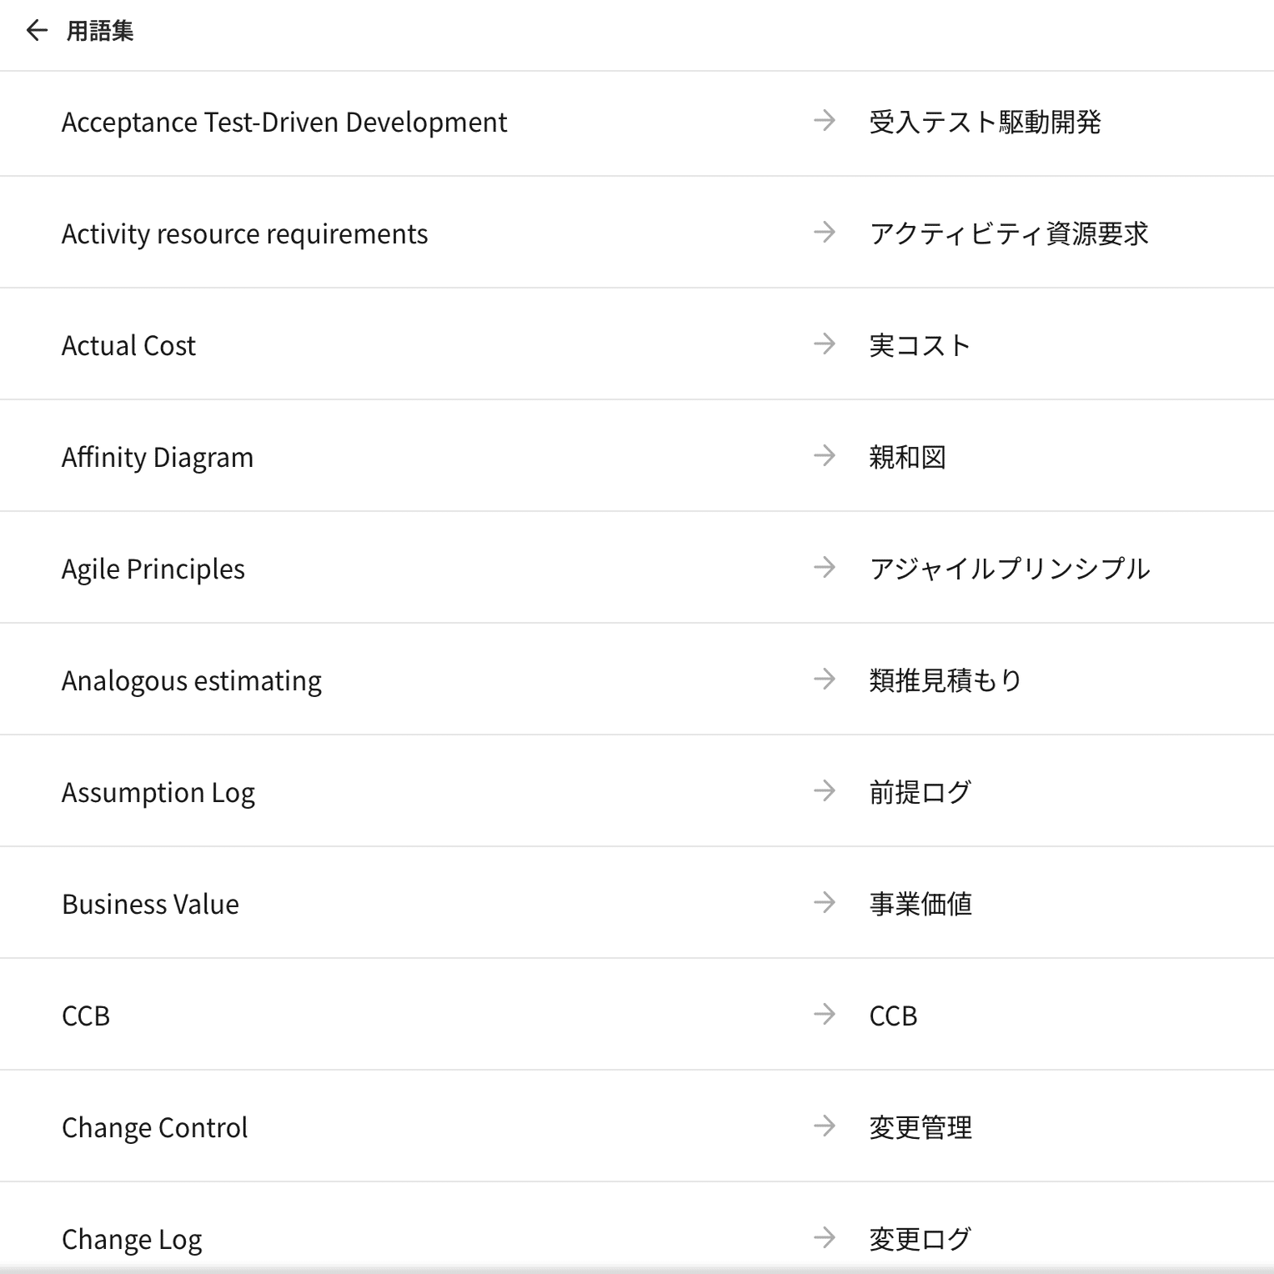Image resolution: width=1274 pixels, height=1274 pixels.
Task: Open the CCB source term
Action: coord(86,1016)
